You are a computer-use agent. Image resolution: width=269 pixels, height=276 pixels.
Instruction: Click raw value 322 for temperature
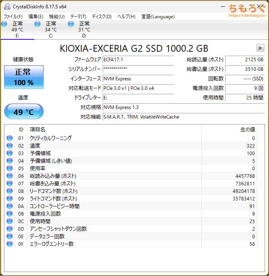click(251, 146)
